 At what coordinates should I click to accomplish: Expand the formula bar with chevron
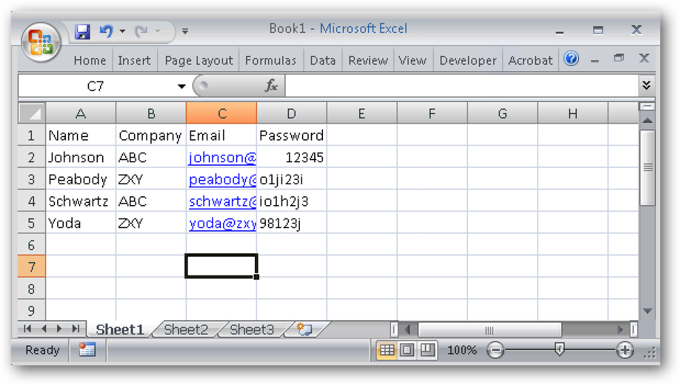click(646, 86)
